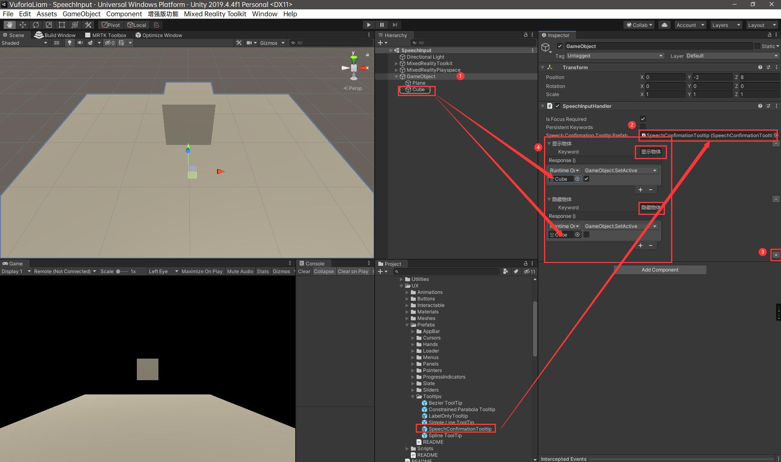Click Clear in the Console toolbar

click(x=304, y=272)
